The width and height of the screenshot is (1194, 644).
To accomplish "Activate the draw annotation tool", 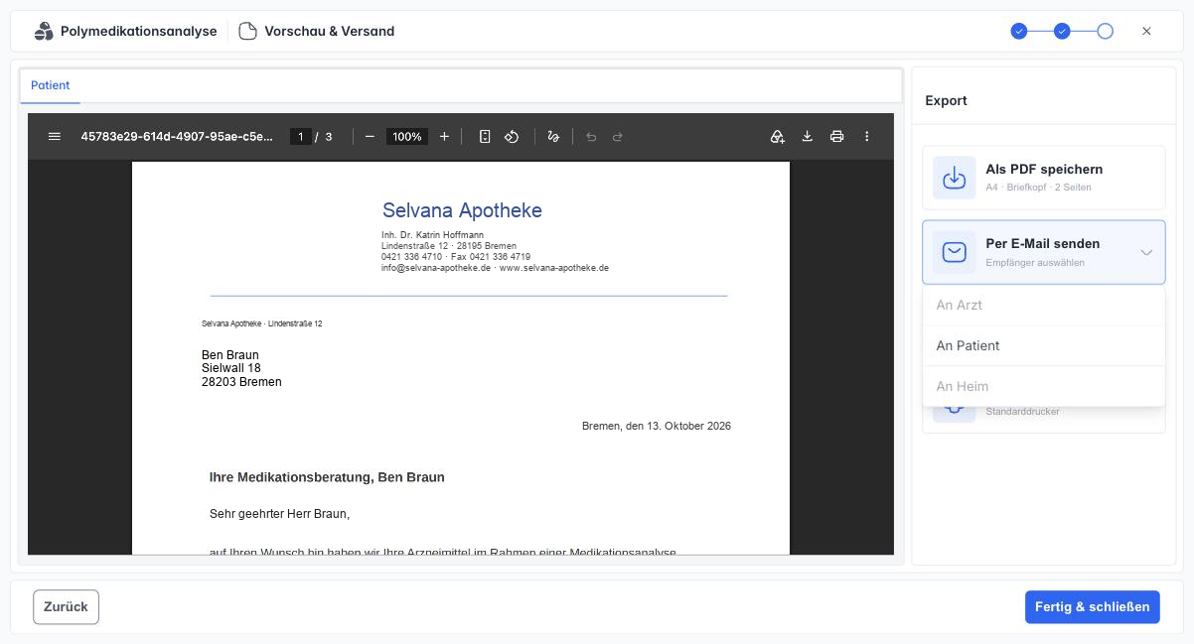I will coord(553,137).
